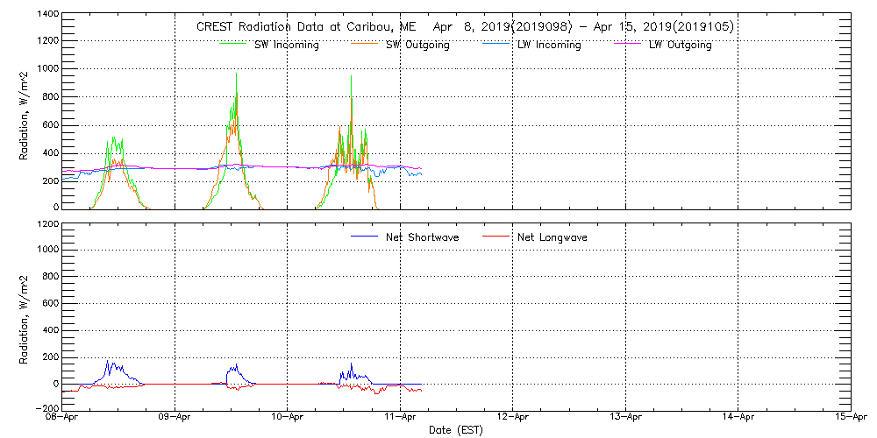Viewport: 877px width, 438px height.
Task: Click the 1400 value on upper y-axis
Action: [47, 15]
